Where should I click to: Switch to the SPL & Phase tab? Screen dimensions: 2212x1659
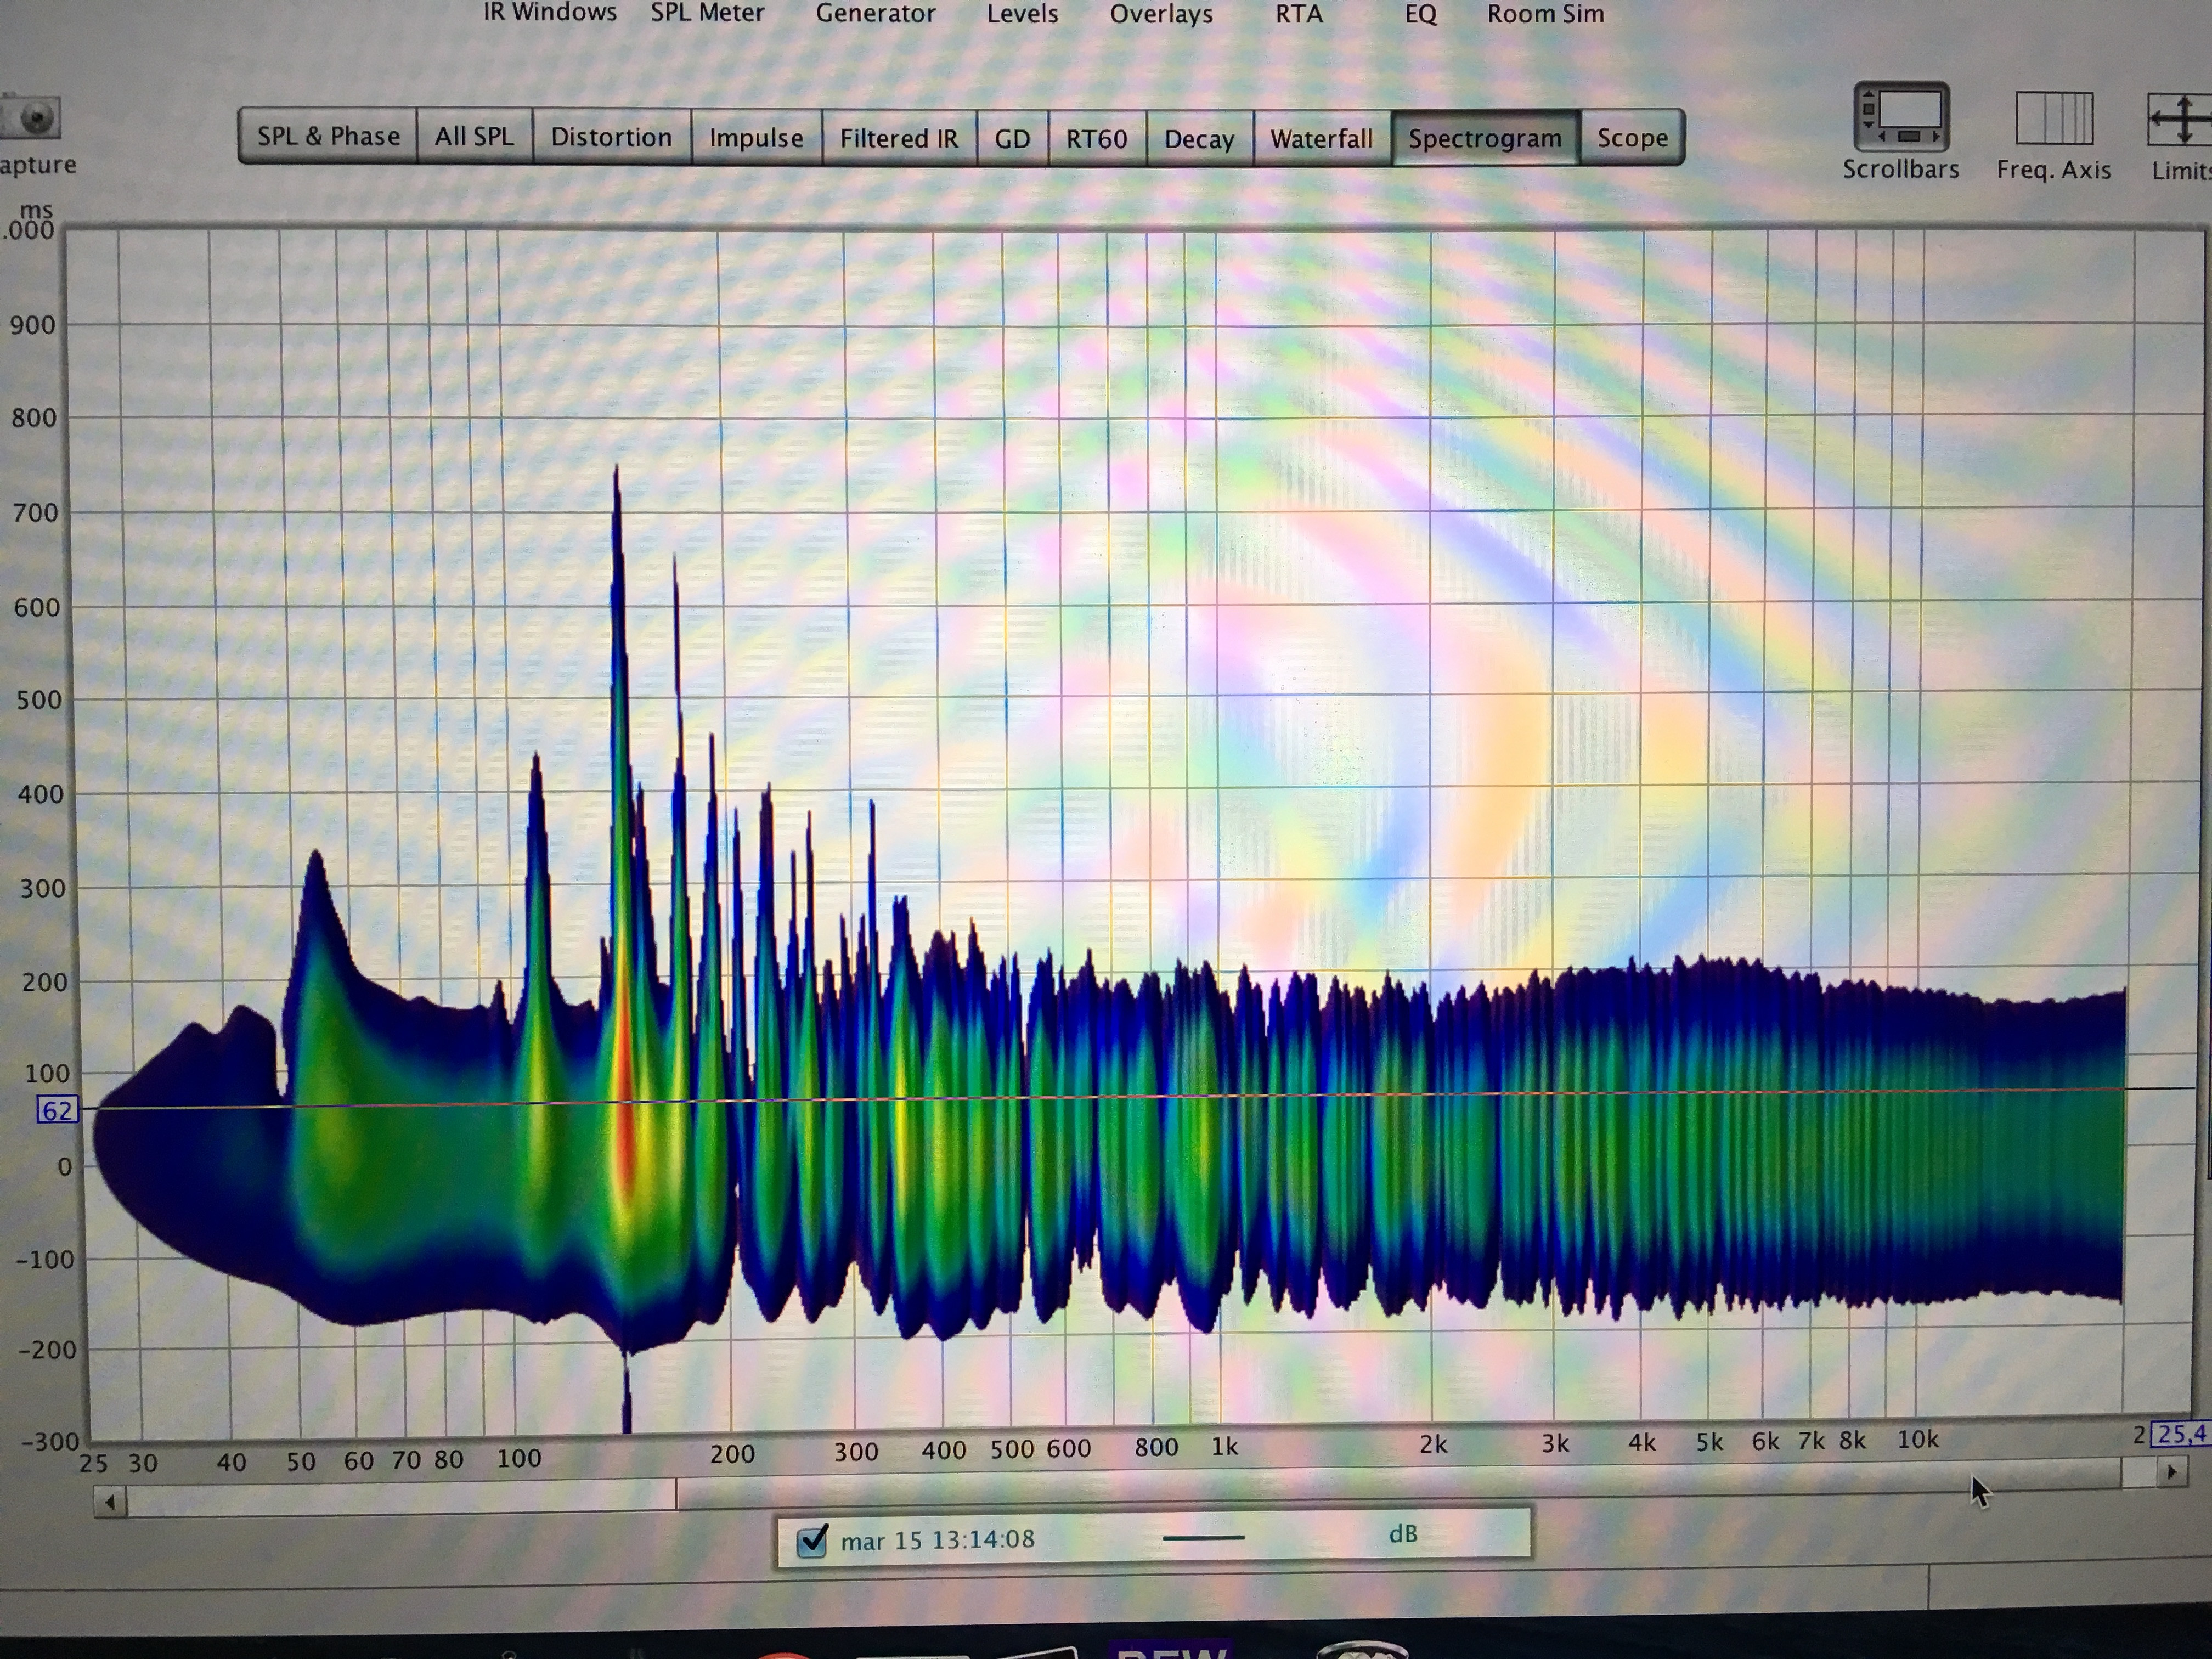328,136
